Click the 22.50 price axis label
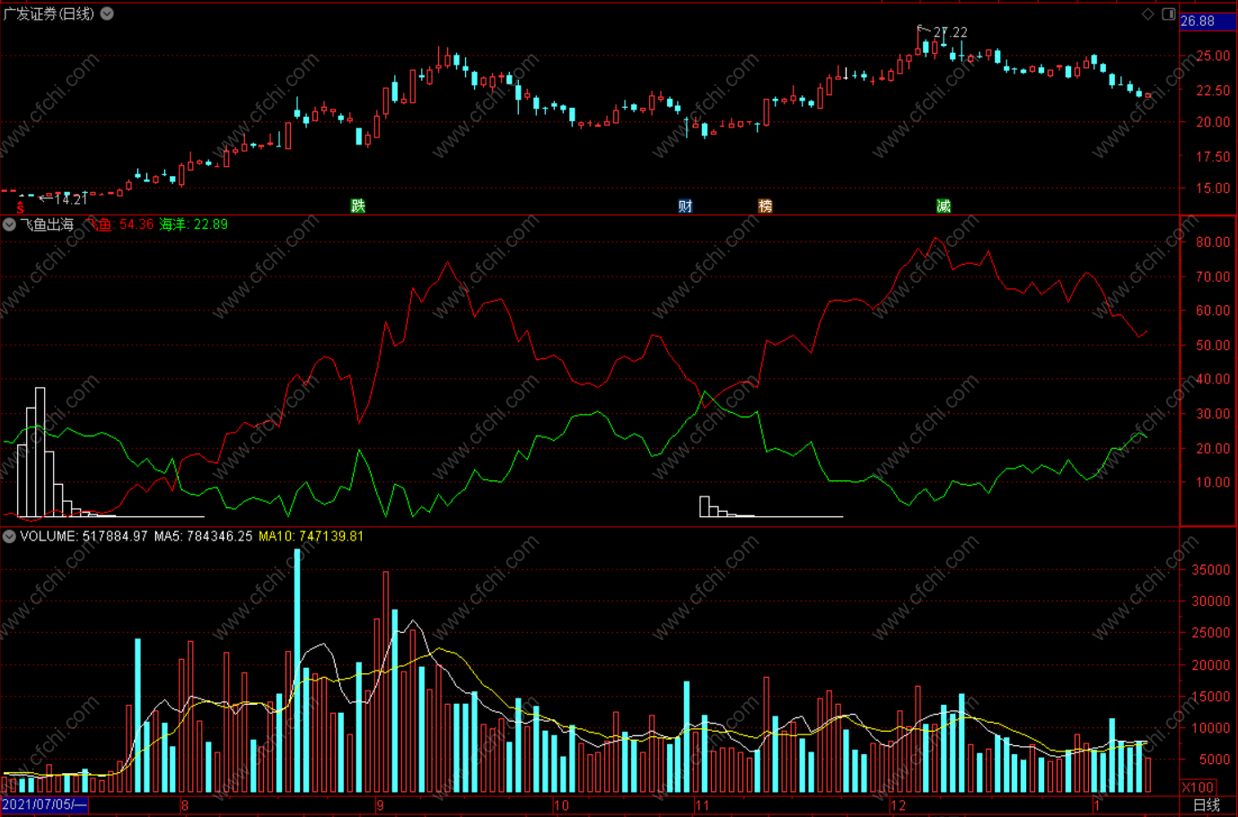 point(1213,91)
